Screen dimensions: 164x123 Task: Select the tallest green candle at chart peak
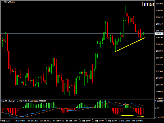tap(125, 17)
